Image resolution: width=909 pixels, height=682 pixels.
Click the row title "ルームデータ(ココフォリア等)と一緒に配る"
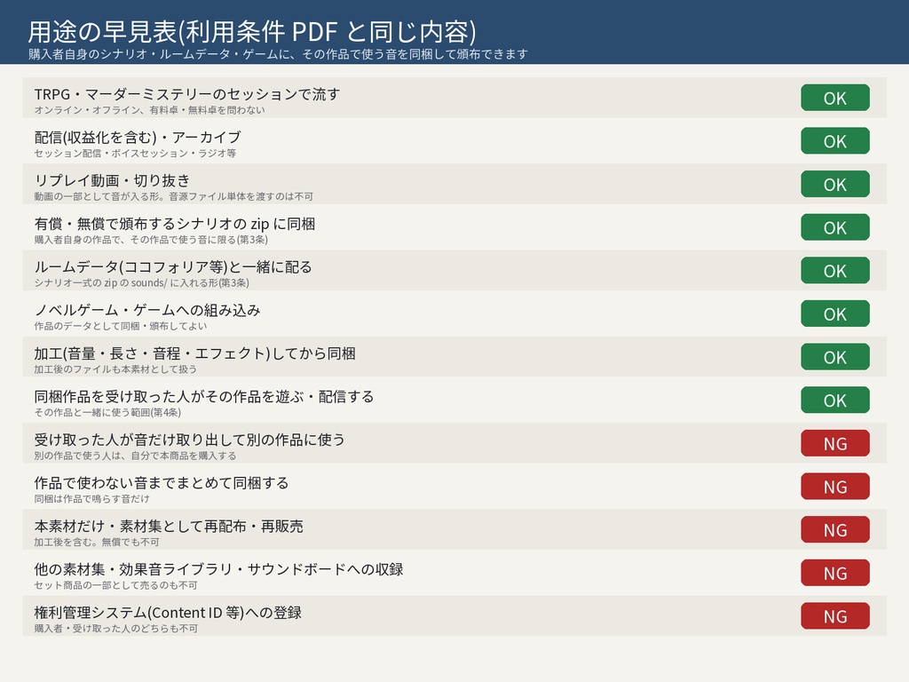pos(173,266)
